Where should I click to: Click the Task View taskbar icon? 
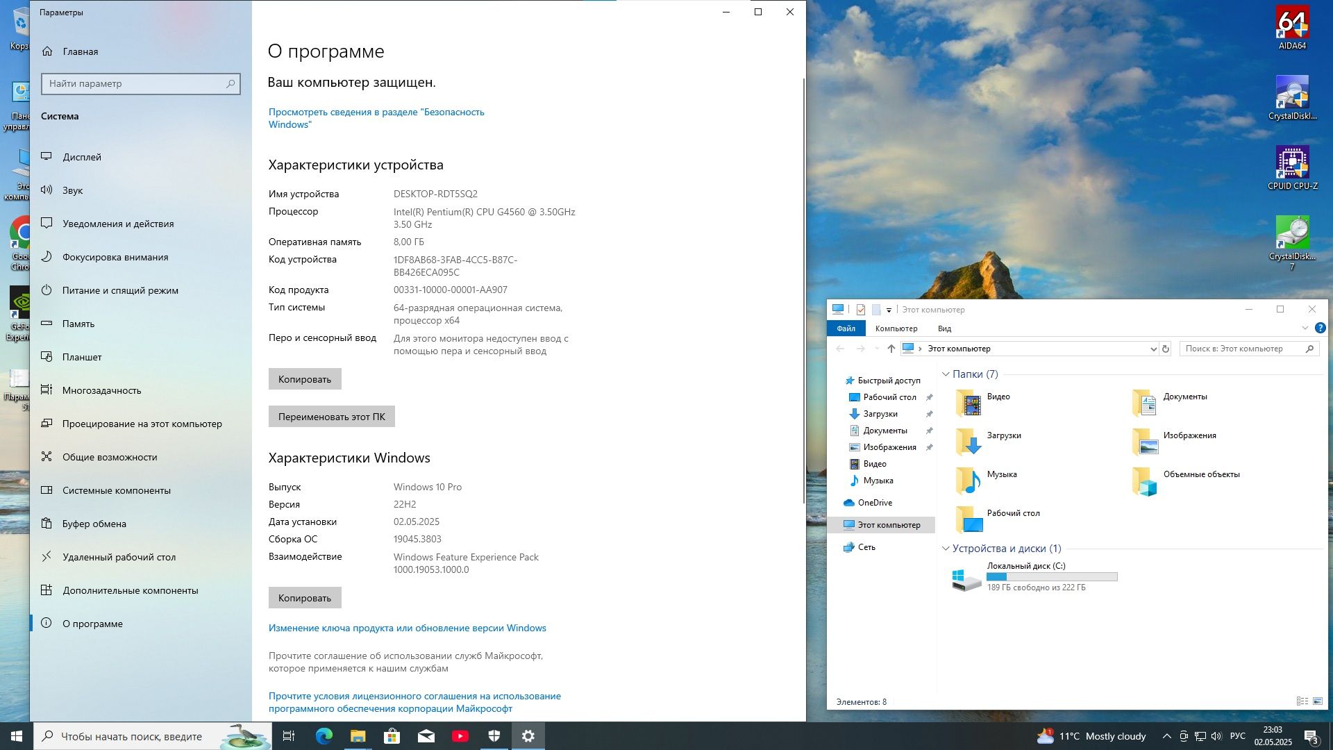[x=289, y=736]
